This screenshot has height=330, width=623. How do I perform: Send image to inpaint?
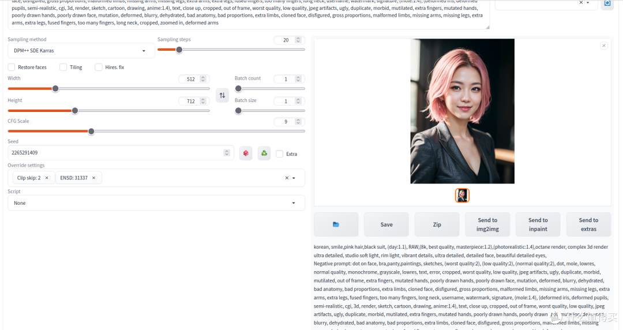(538, 224)
